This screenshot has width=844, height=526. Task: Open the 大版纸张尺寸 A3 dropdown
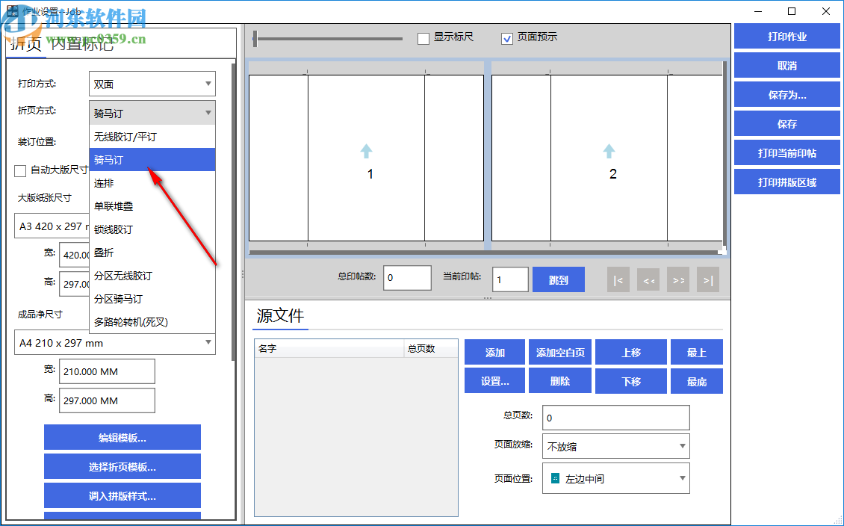point(52,226)
